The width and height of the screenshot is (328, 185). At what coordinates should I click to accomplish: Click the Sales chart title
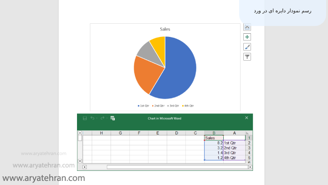(x=165, y=29)
